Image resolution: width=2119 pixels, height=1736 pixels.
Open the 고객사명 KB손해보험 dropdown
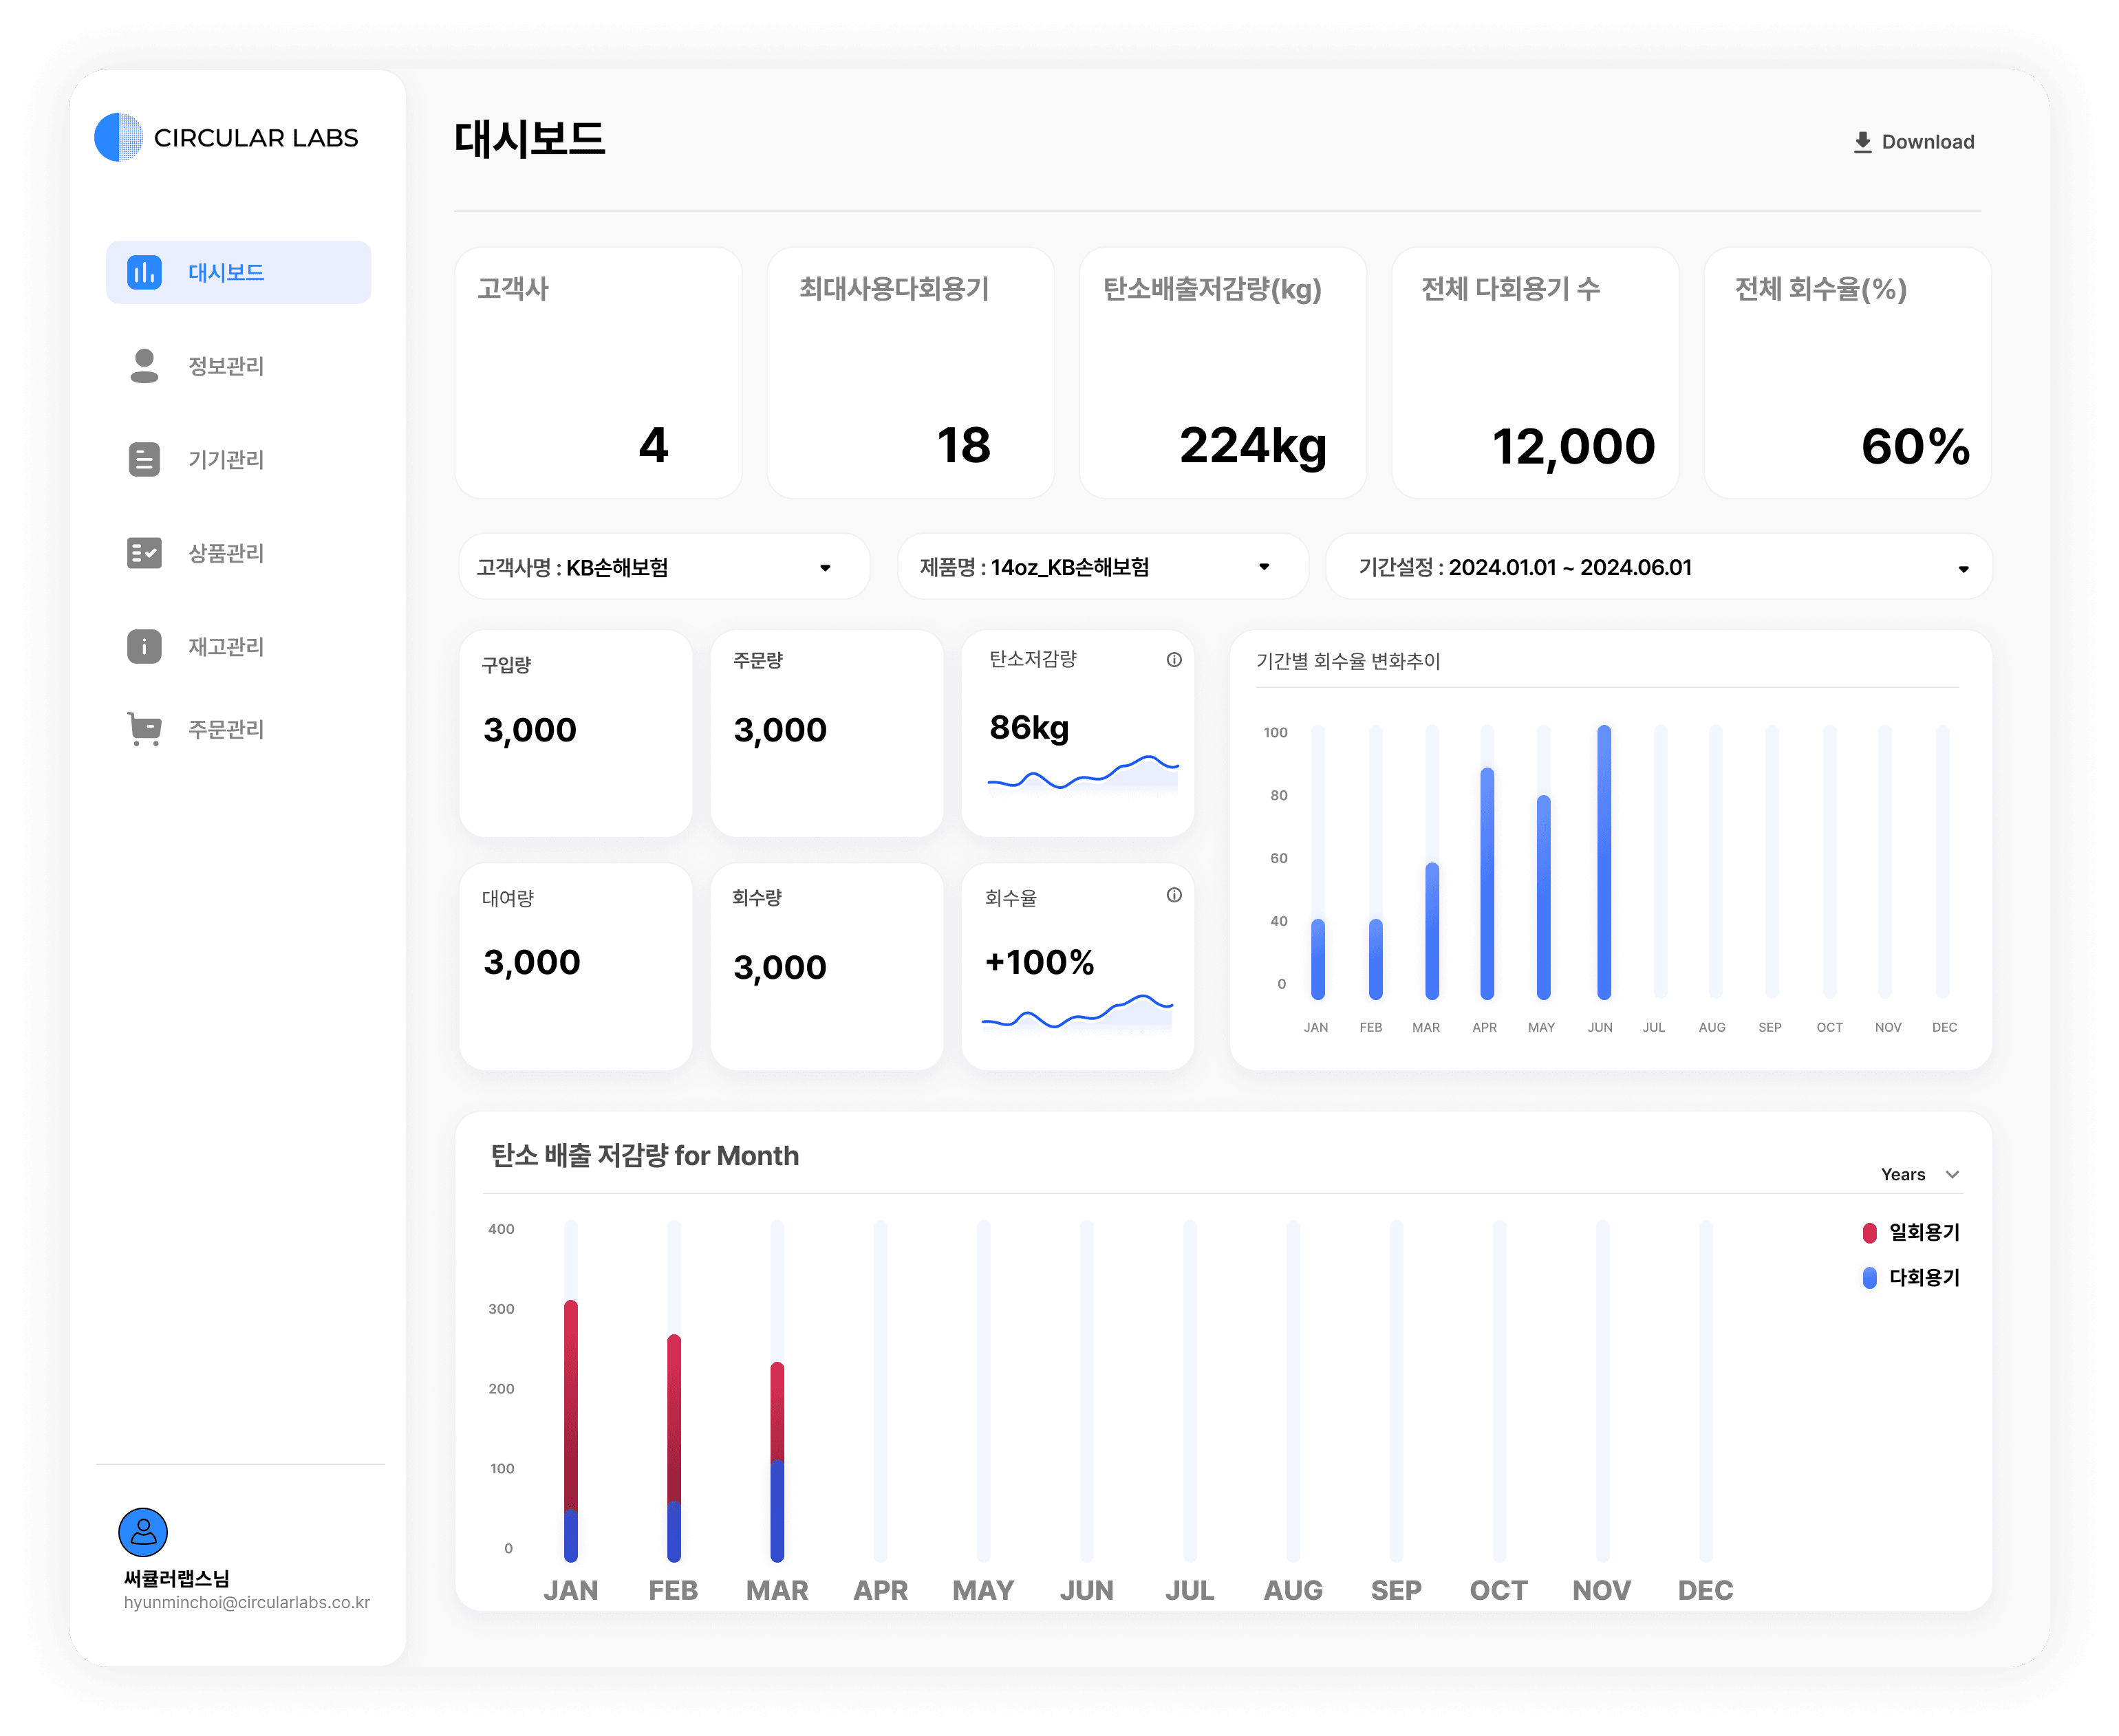tap(664, 567)
